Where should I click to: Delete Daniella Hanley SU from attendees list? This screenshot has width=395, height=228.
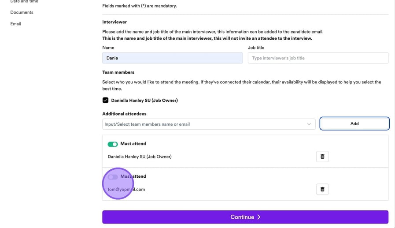(322, 157)
